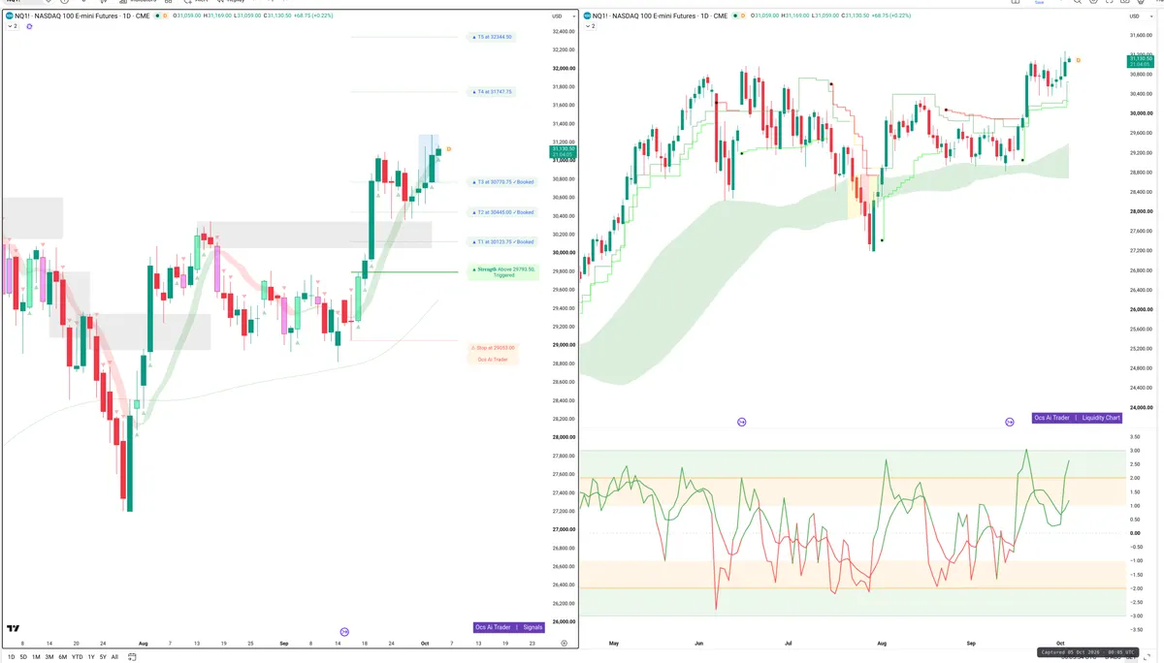The width and height of the screenshot is (1164, 663).
Task: Expand indicator legend on left chart
Action: (12, 26)
